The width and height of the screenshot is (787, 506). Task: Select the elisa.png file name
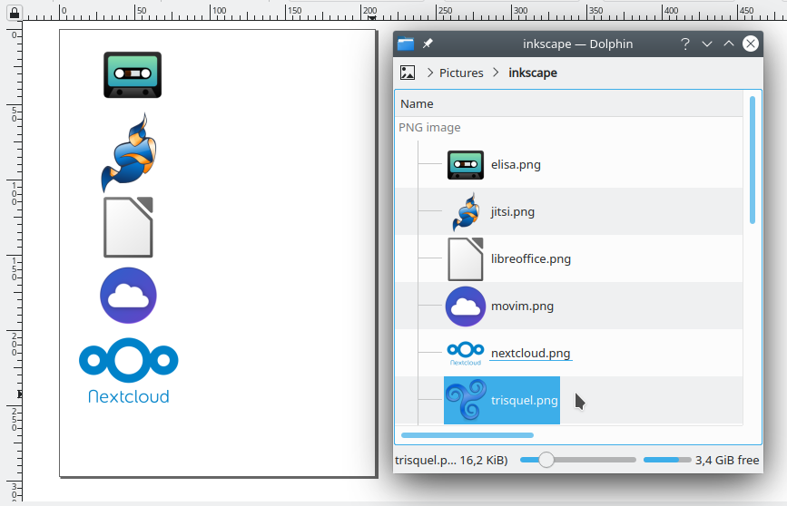coord(516,164)
